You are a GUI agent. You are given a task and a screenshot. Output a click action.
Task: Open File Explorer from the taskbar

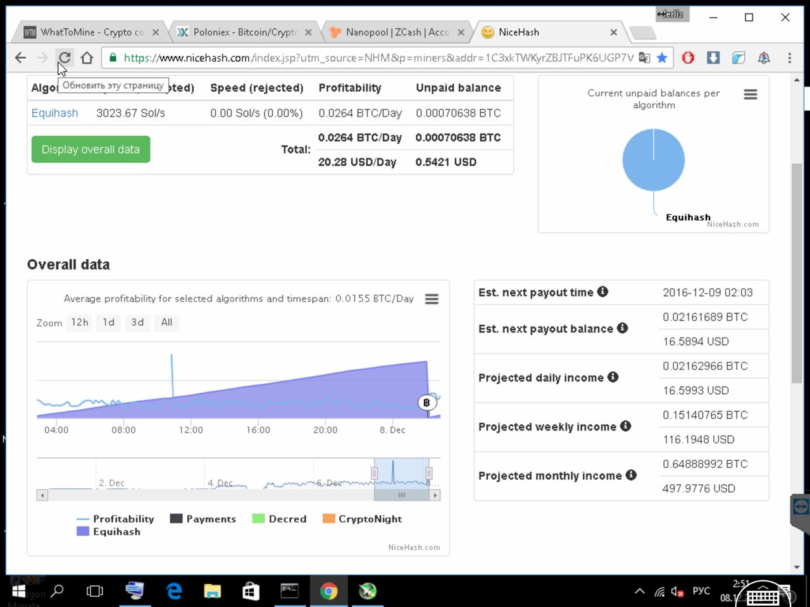point(213,591)
